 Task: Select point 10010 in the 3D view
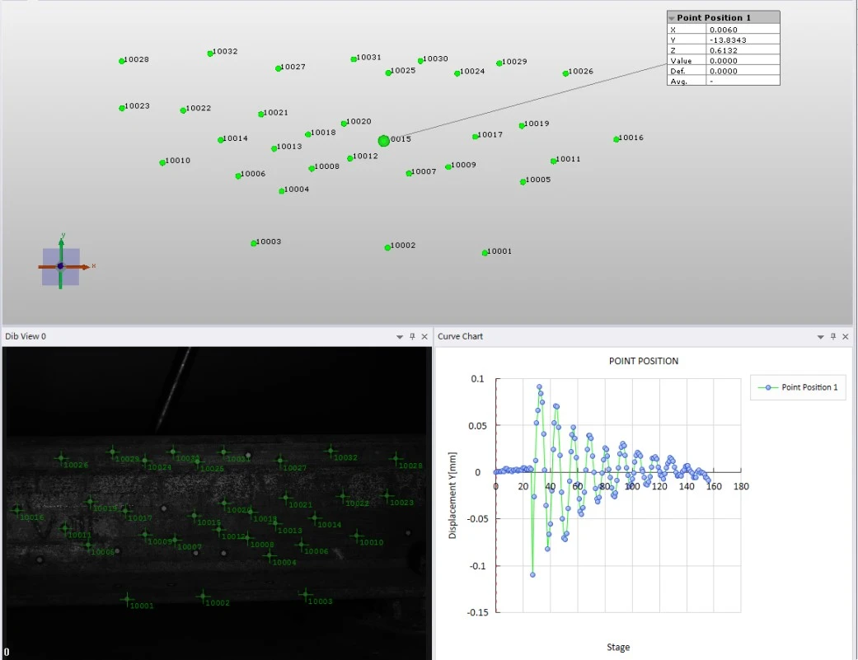(x=162, y=163)
